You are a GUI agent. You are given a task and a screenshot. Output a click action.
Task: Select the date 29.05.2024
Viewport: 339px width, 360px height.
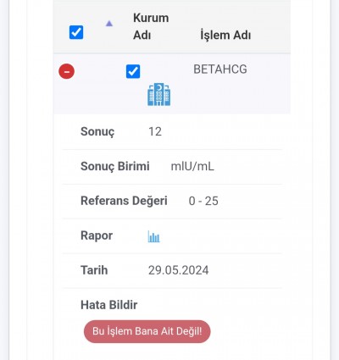[179, 270]
